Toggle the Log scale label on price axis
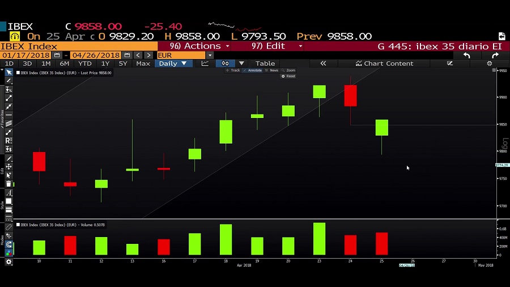Viewport: 510px width, 287px height. pos(505,143)
